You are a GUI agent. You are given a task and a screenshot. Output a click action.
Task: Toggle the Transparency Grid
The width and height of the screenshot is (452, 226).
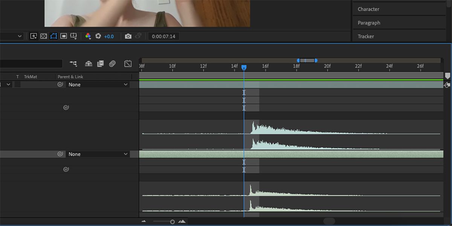pos(44,36)
